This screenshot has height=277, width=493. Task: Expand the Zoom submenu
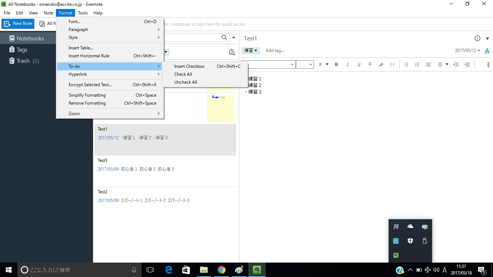(110, 114)
